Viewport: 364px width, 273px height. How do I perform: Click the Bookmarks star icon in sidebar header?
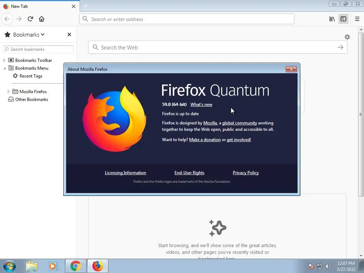pyautogui.click(x=7, y=34)
